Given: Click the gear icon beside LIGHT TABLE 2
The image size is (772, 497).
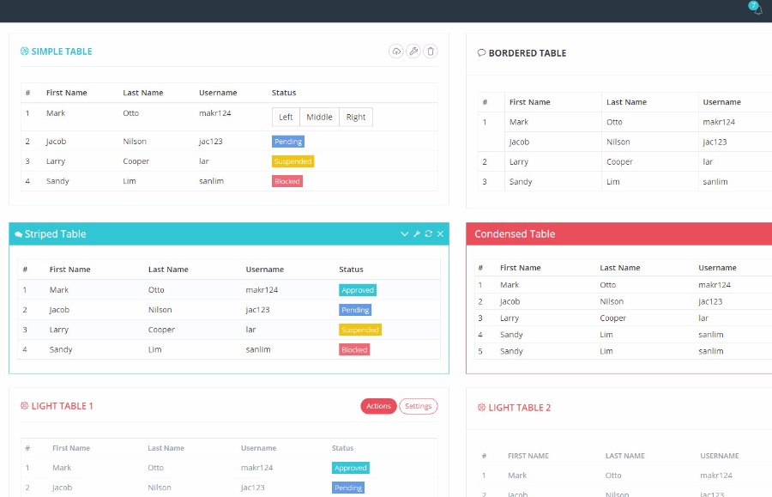Looking at the screenshot, I should pyautogui.click(x=480, y=408).
